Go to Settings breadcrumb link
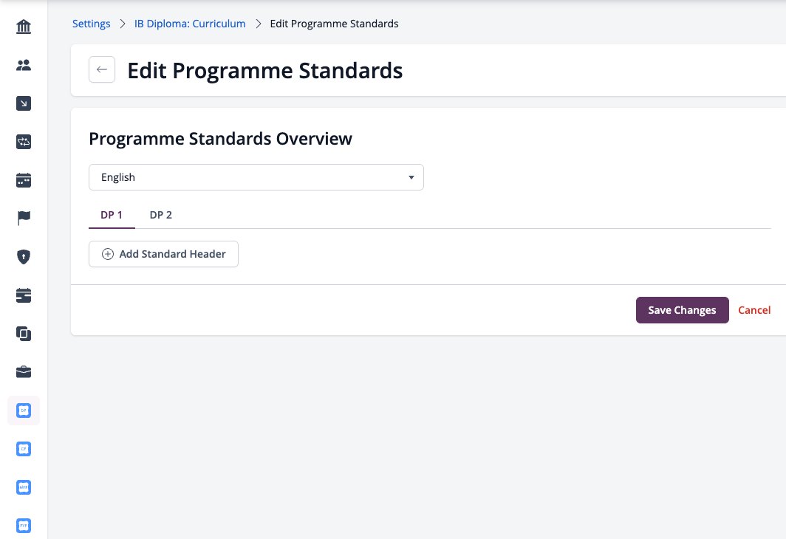786x539 pixels. pyautogui.click(x=92, y=24)
